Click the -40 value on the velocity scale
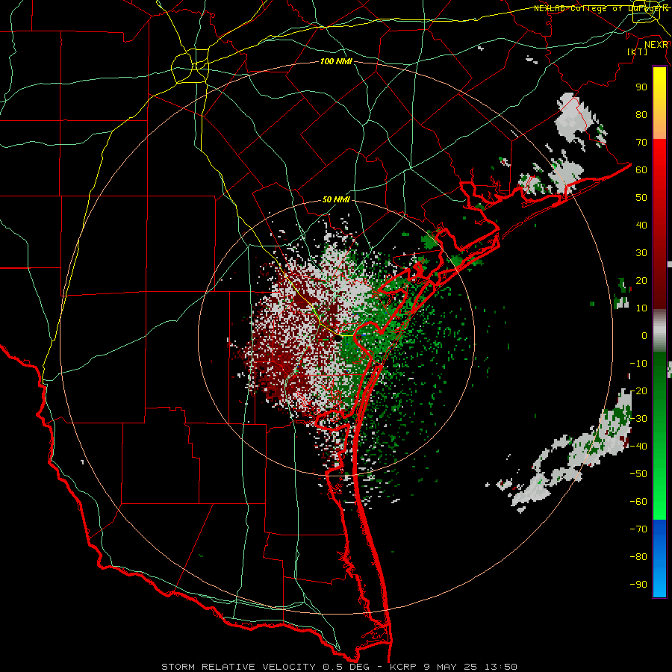The width and height of the screenshot is (672, 672). (638, 447)
